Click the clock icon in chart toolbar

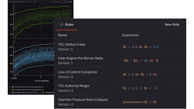[x=65, y=2]
